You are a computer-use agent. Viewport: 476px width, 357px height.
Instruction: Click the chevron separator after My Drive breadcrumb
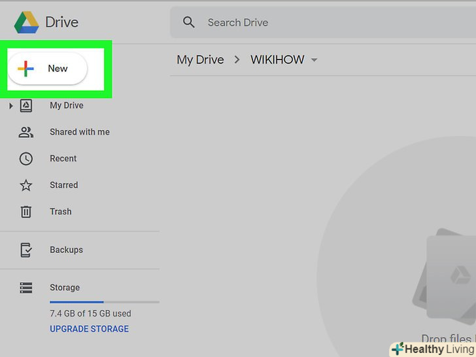[x=237, y=59]
